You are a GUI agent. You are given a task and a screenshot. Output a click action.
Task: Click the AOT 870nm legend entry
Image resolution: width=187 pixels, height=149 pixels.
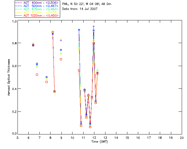coord(37,12)
